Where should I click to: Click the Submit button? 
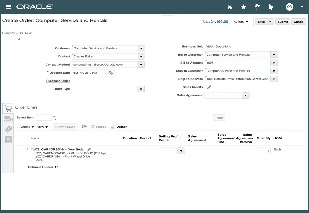283,22
